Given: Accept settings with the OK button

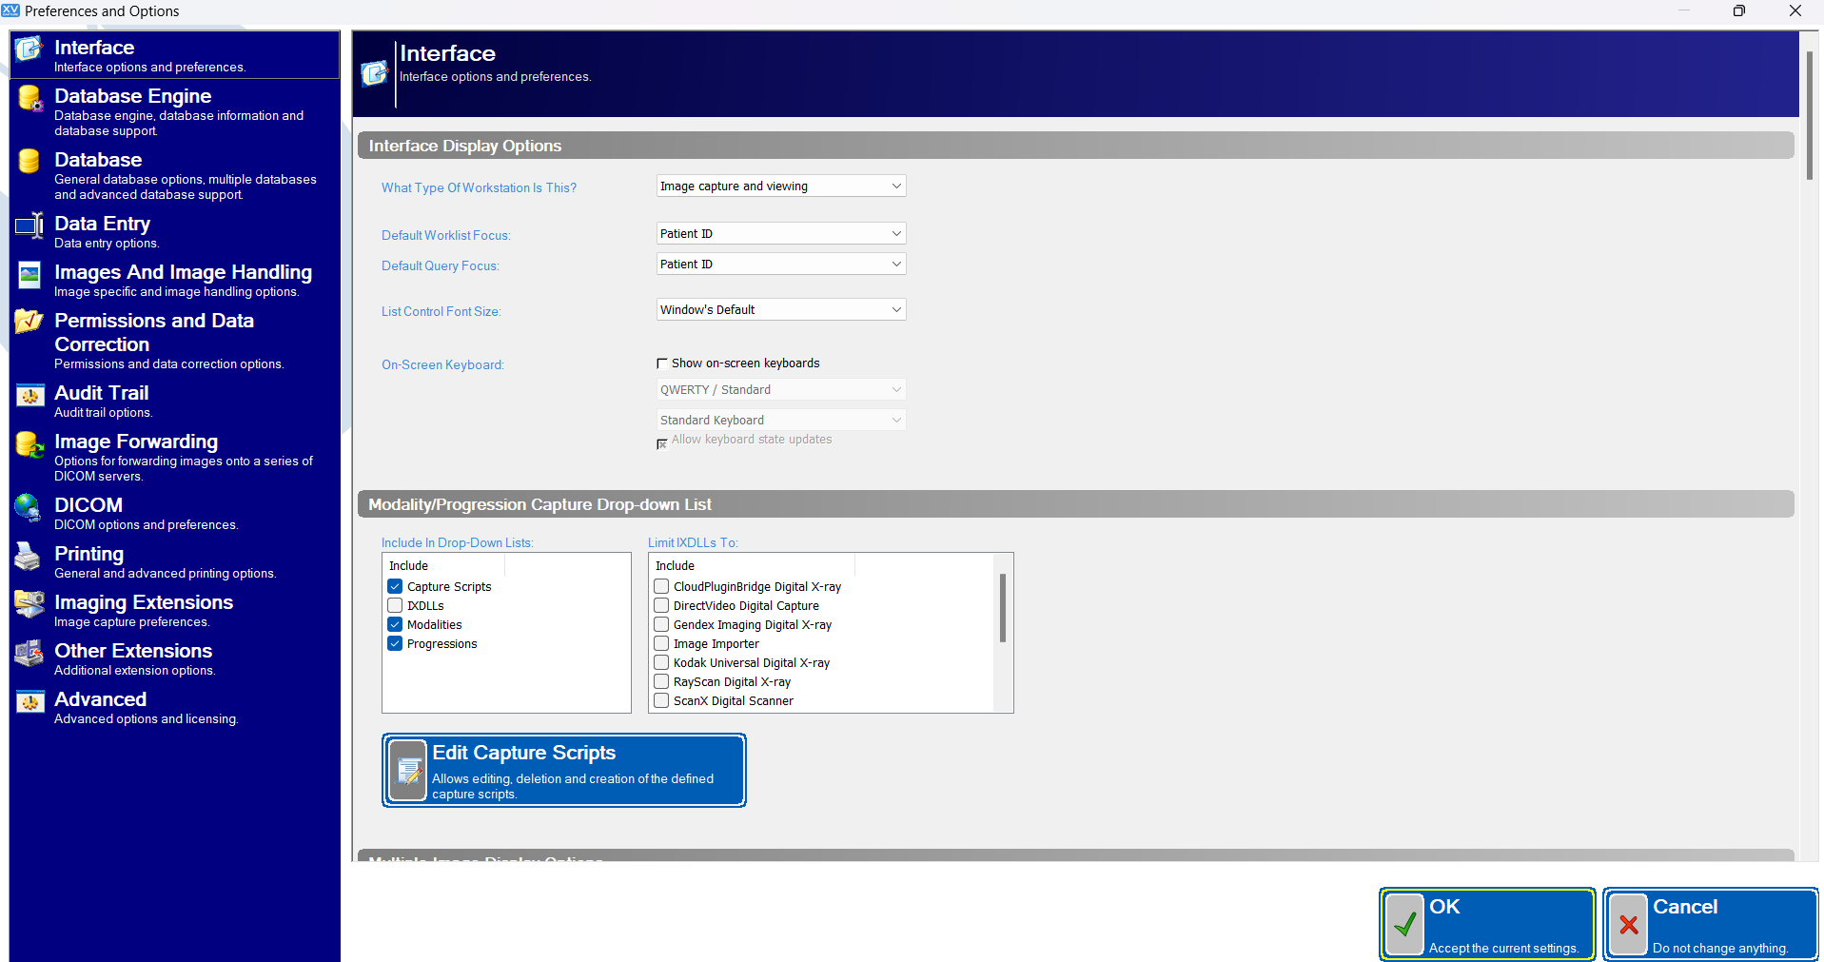Looking at the screenshot, I should 1487,925.
